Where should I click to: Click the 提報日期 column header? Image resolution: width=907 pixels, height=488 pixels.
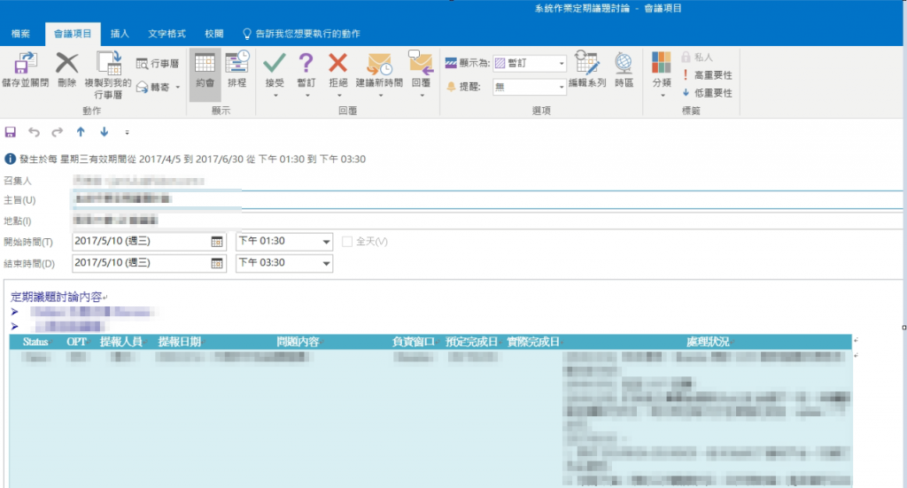click(179, 342)
